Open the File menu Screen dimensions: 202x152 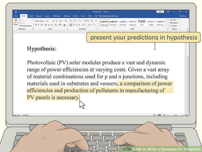[16, 16]
